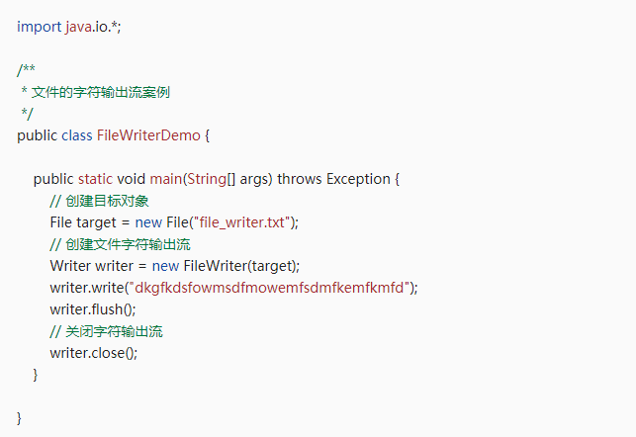
Task: Select the FileWriterDemo class name
Action: [147, 134]
